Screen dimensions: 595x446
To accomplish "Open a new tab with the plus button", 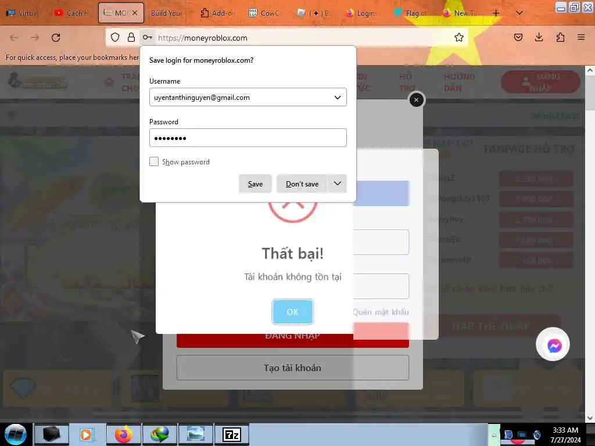I will pos(496,13).
